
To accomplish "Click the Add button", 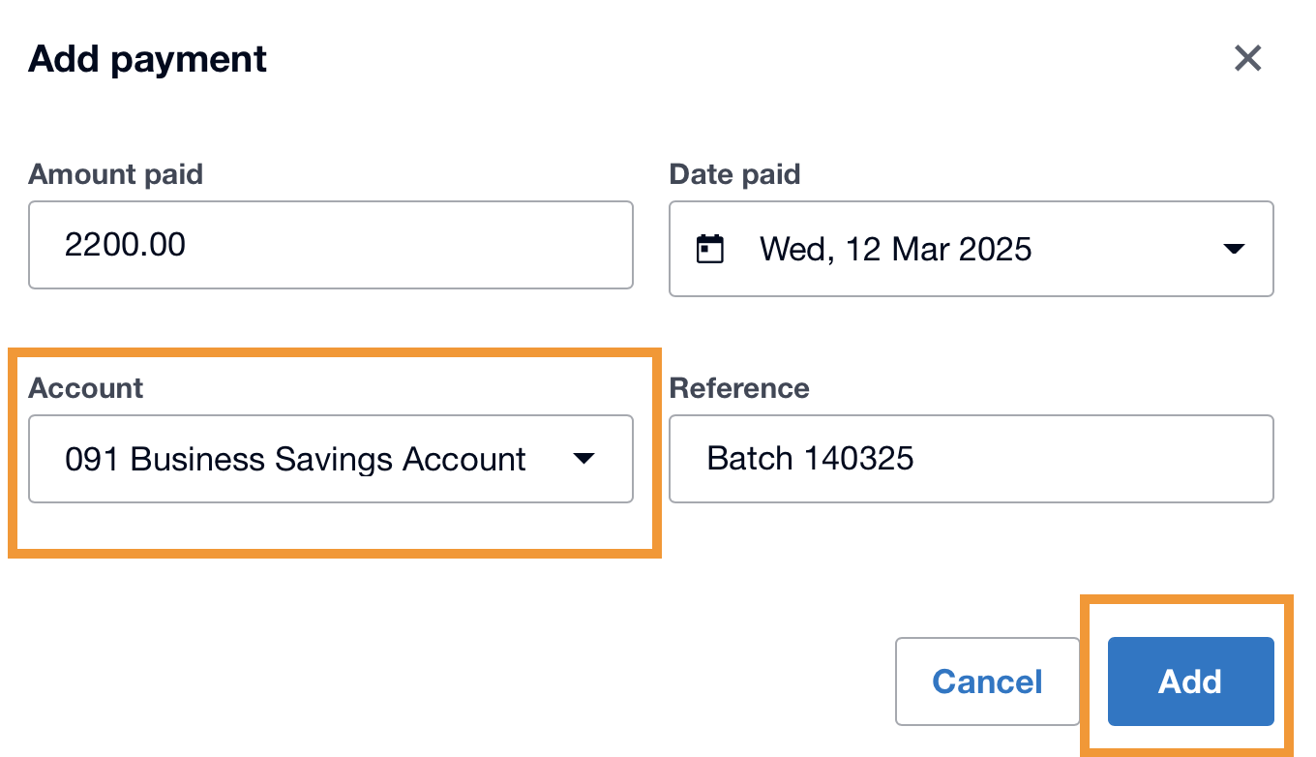I will point(1190,681).
